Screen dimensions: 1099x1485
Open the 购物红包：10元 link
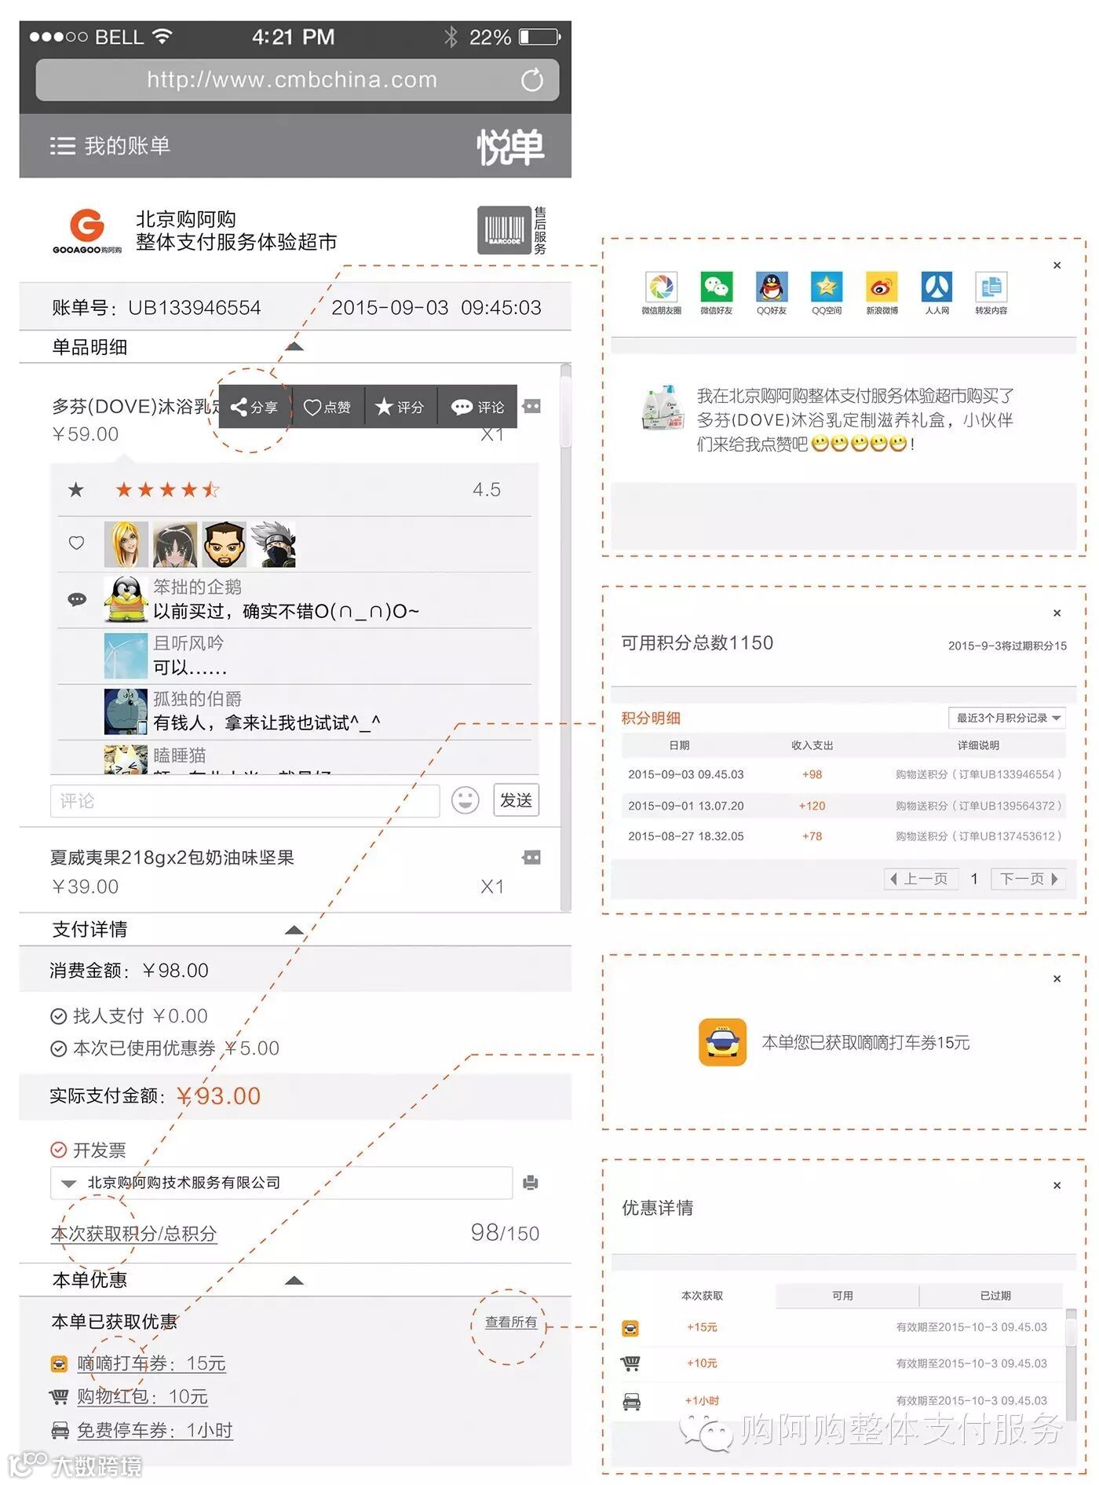tap(142, 1397)
